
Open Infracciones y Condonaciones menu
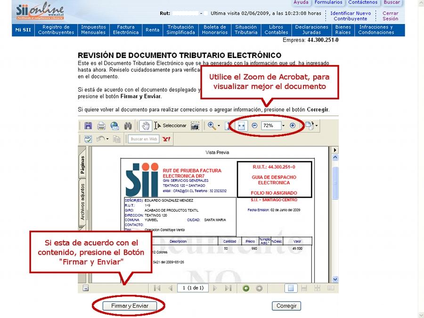(x=376, y=30)
